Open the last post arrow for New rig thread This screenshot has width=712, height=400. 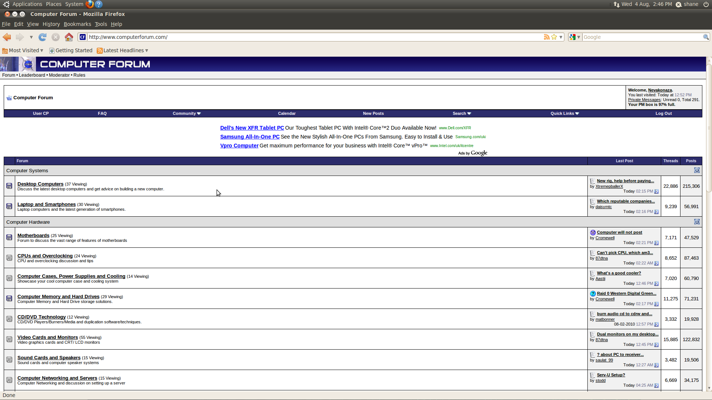[656, 191]
